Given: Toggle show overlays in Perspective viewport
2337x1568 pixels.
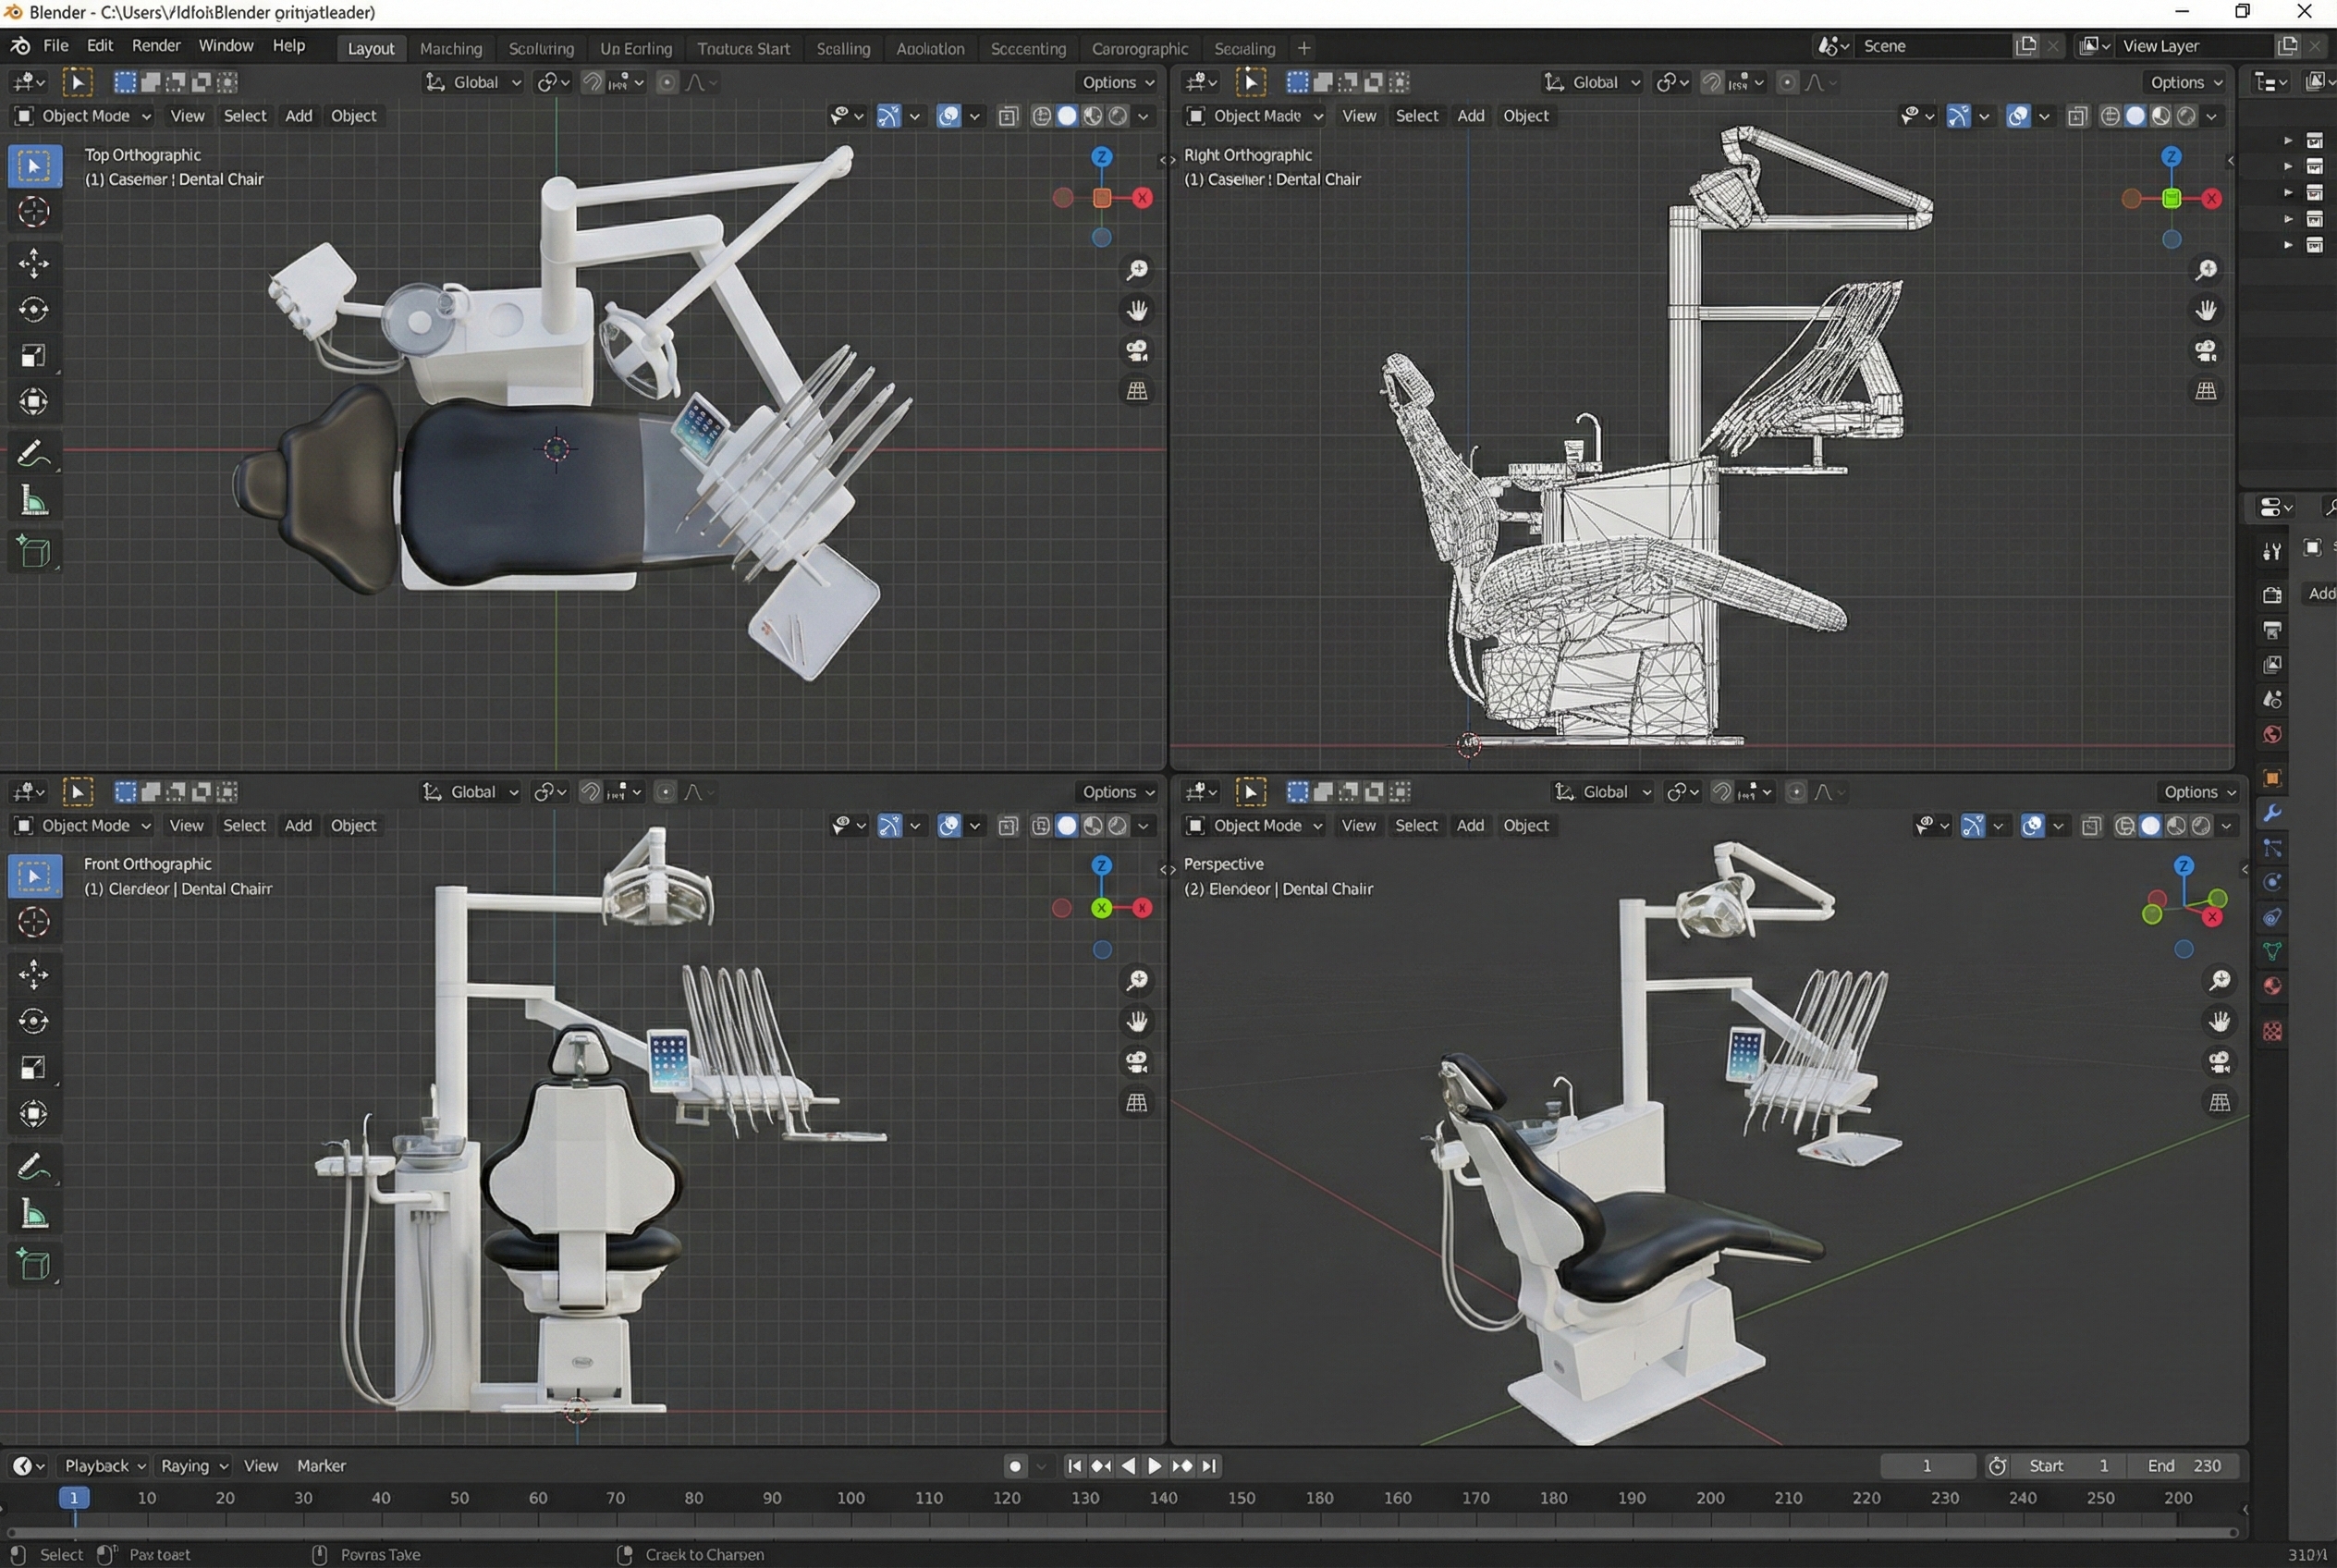Looking at the screenshot, I should [x=2031, y=826].
